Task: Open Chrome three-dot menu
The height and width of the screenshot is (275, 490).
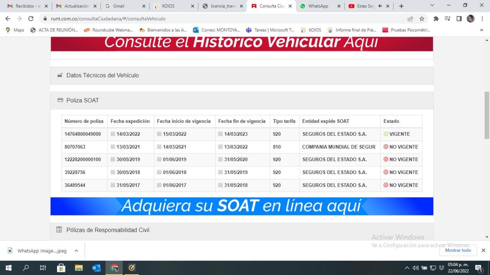Action: pos(482,19)
